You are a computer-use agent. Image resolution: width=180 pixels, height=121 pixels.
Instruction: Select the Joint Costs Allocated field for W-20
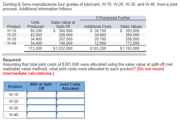point(71,101)
